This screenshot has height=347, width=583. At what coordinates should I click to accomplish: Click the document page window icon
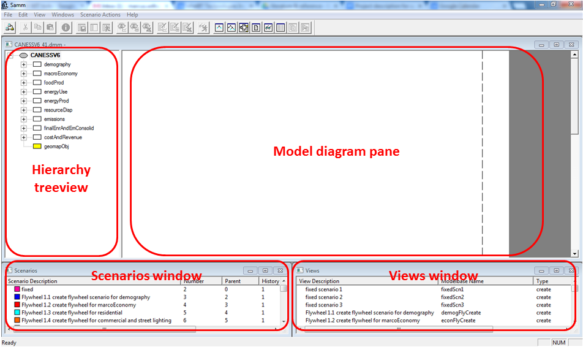point(256,28)
